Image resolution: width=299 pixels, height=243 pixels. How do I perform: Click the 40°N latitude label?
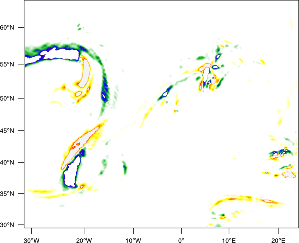coord(7,163)
